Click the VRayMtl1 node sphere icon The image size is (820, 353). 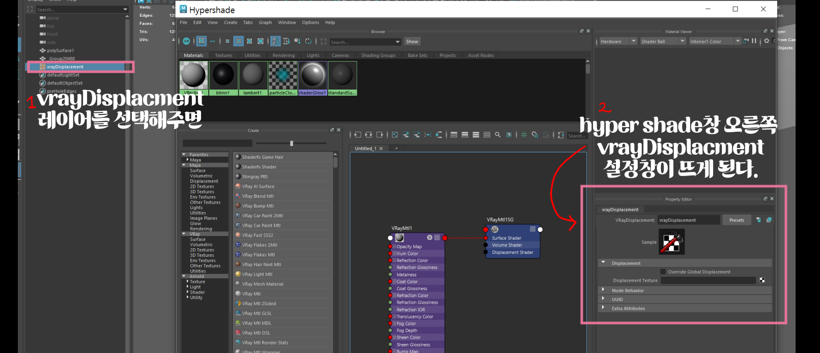[x=400, y=238]
